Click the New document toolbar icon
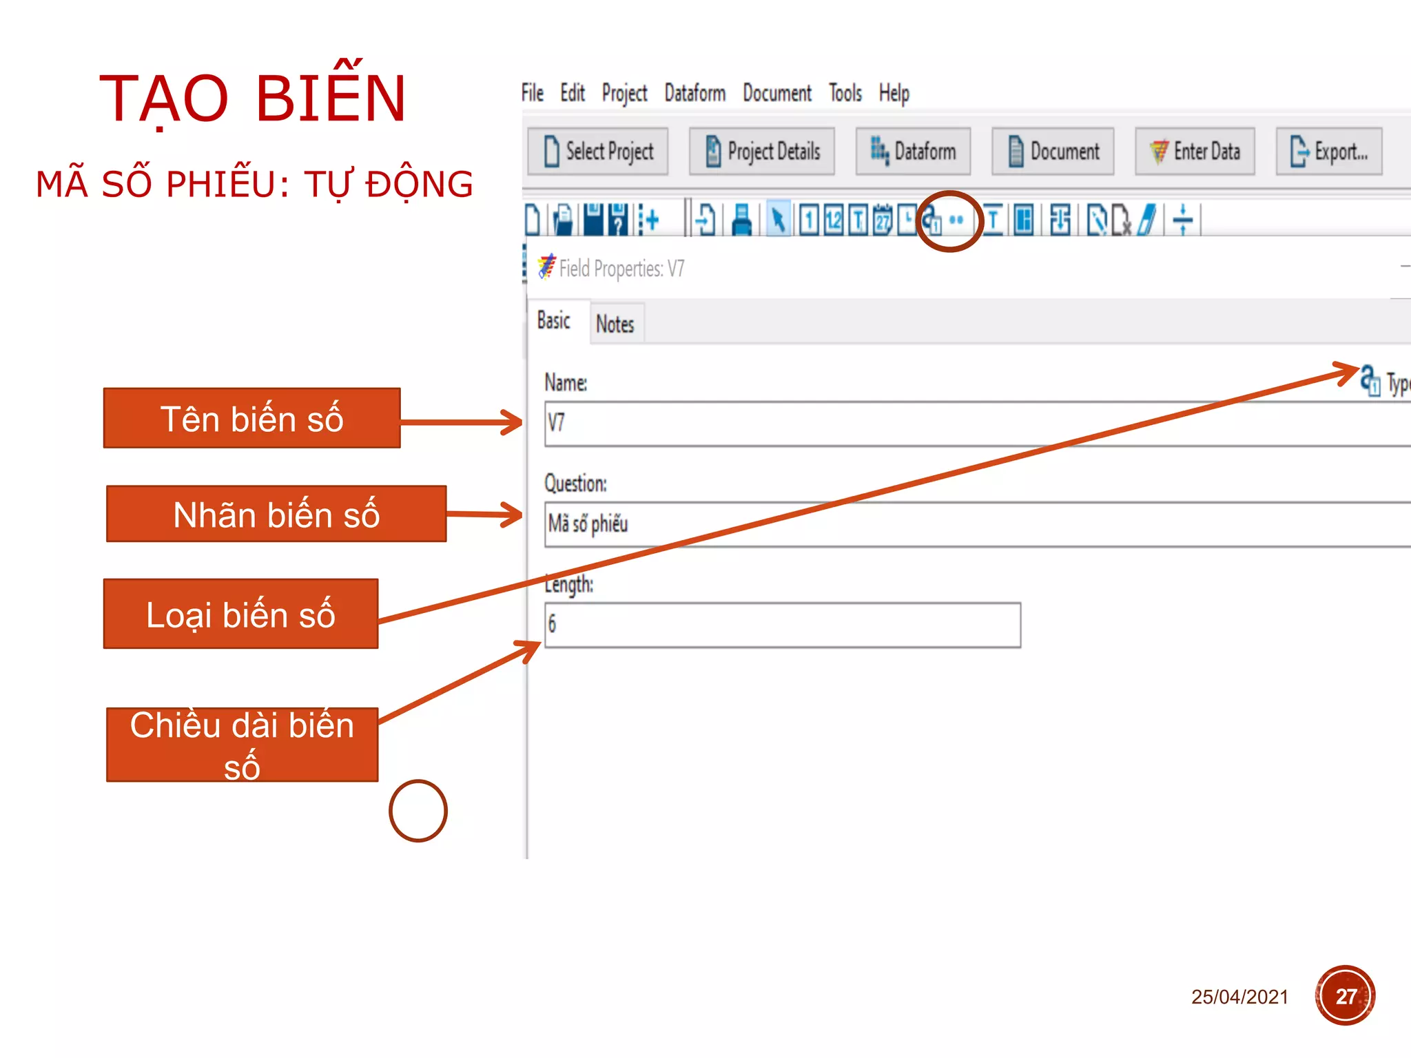Image resolution: width=1411 pixels, height=1058 pixels. coord(533,220)
